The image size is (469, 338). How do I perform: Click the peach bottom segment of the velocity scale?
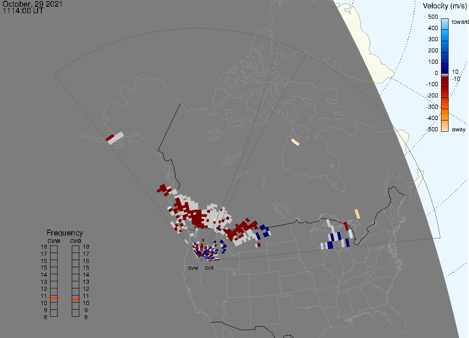[x=445, y=126]
